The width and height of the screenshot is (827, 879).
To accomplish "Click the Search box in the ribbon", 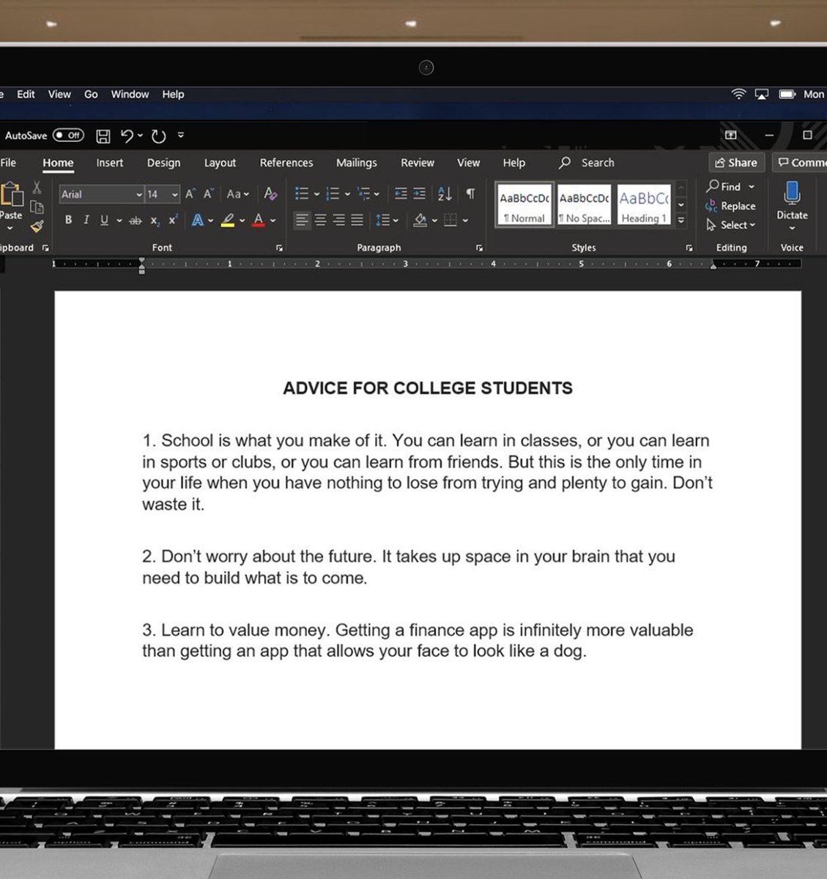I will coord(587,163).
